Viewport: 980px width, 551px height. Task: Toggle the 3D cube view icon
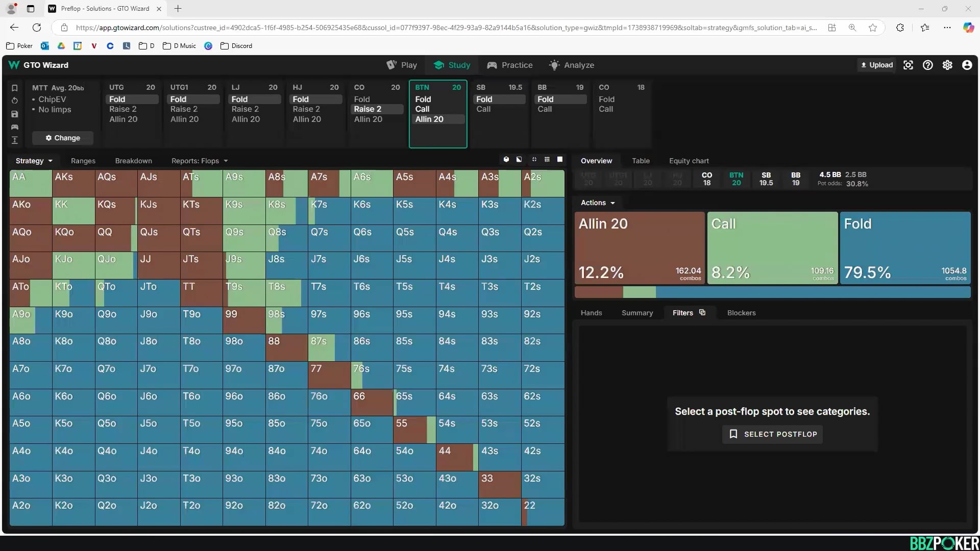tap(506, 160)
